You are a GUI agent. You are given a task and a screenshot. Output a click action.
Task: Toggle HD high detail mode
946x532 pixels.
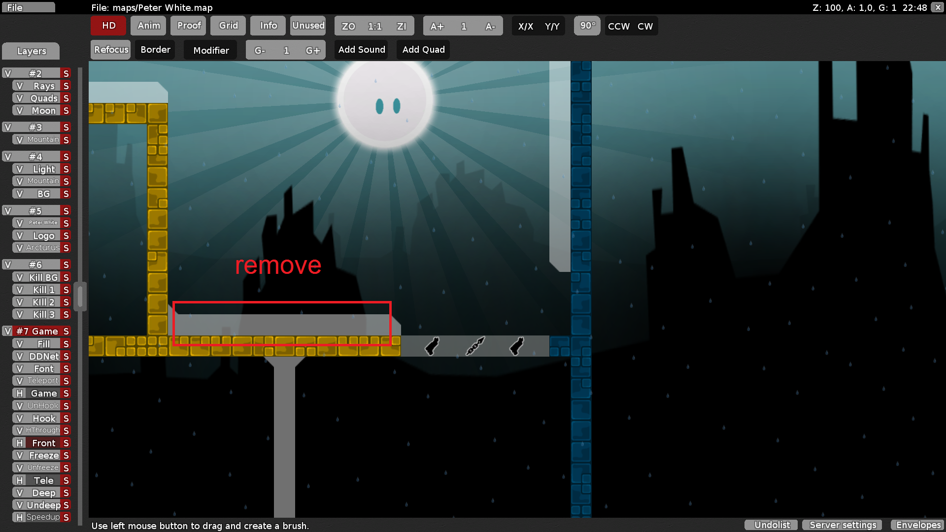pos(108,26)
